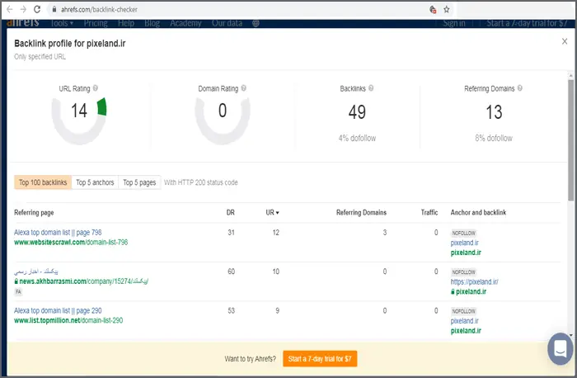The height and width of the screenshot is (378, 577).
Task: Open Pricing in the navigation
Action: (x=96, y=23)
